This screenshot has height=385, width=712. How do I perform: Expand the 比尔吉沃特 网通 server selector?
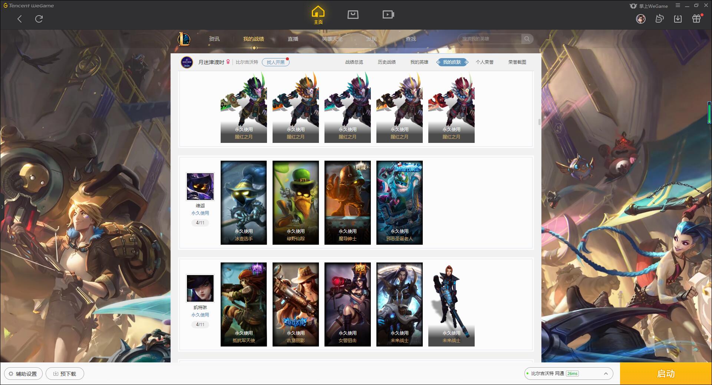coord(568,374)
